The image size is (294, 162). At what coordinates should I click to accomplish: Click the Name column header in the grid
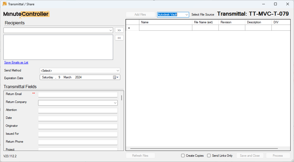click(x=165, y=22)
